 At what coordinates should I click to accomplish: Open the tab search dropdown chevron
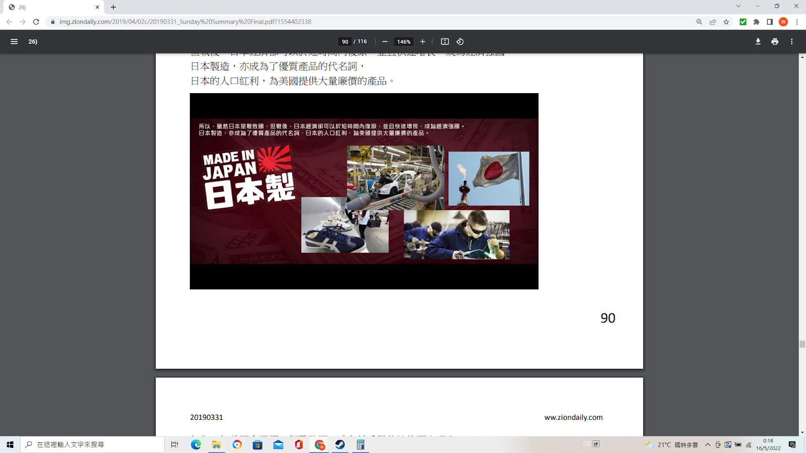738,6
